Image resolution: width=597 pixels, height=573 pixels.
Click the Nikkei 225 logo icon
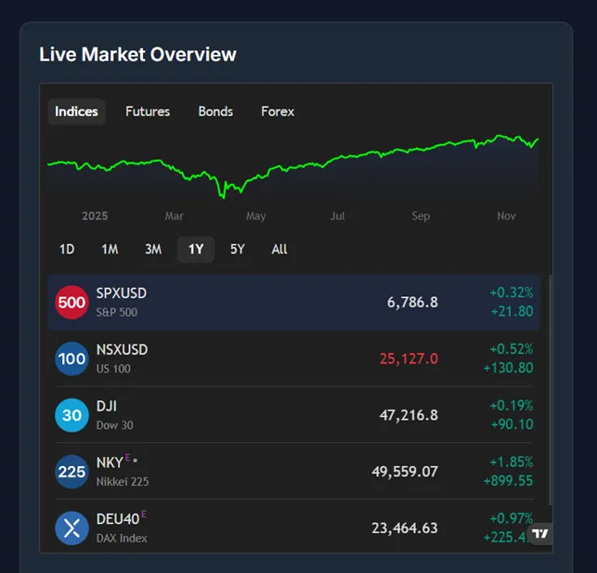coord(71,472)
